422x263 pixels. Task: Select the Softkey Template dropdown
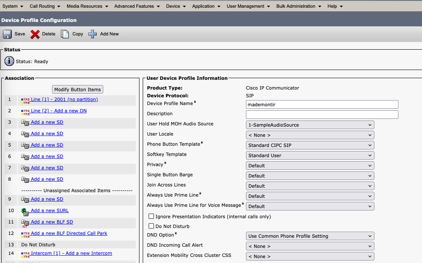pyautogui.click(x=310, y=156)
